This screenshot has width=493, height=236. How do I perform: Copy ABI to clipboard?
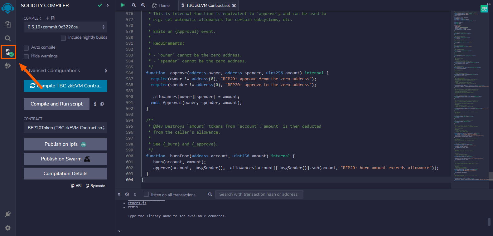[76, 186]
